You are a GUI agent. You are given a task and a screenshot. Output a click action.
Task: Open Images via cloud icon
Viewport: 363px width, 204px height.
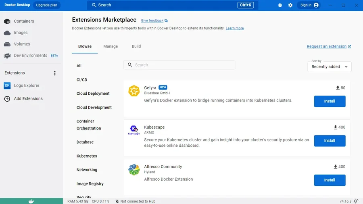7,33
